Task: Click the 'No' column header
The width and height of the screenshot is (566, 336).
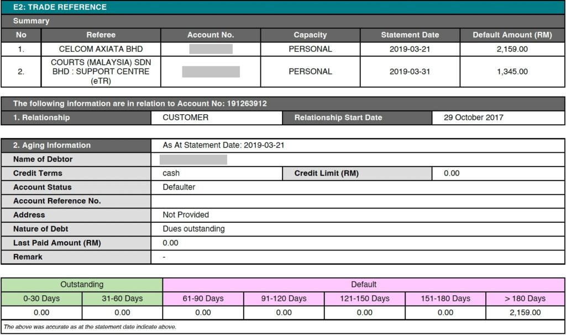Action: click(x=21, y=35)
